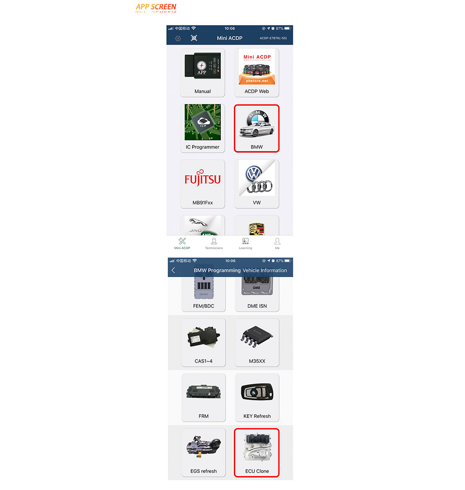
Task: Open the M35XX chip option
Action: tap(257, 343)
